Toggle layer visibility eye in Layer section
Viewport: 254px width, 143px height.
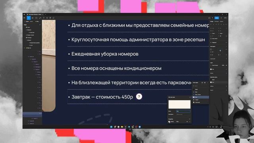tap(226, 65)
